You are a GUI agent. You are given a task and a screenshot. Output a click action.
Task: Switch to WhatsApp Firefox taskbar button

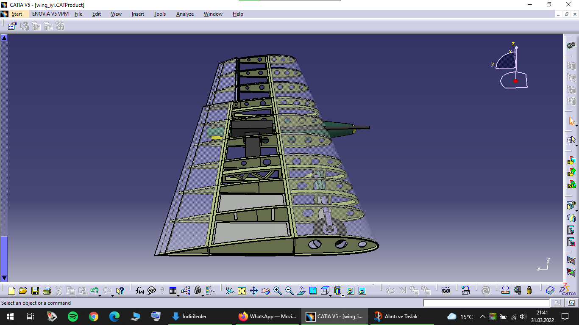267,317
